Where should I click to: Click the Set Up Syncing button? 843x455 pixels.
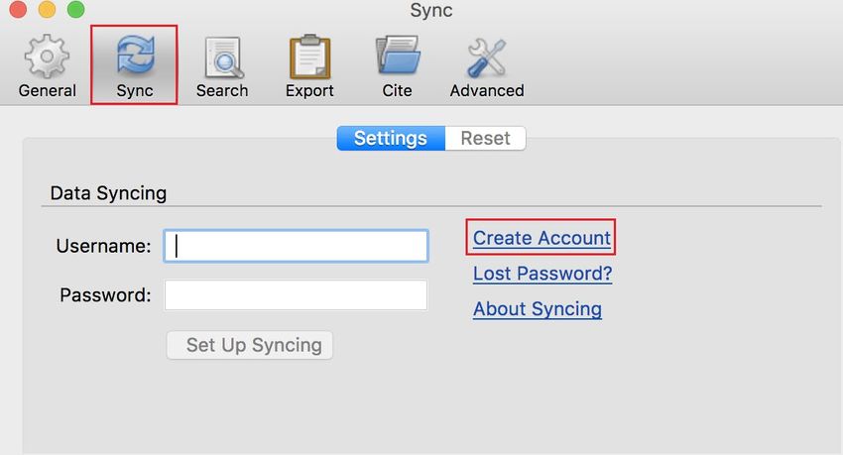coord(250,345)
